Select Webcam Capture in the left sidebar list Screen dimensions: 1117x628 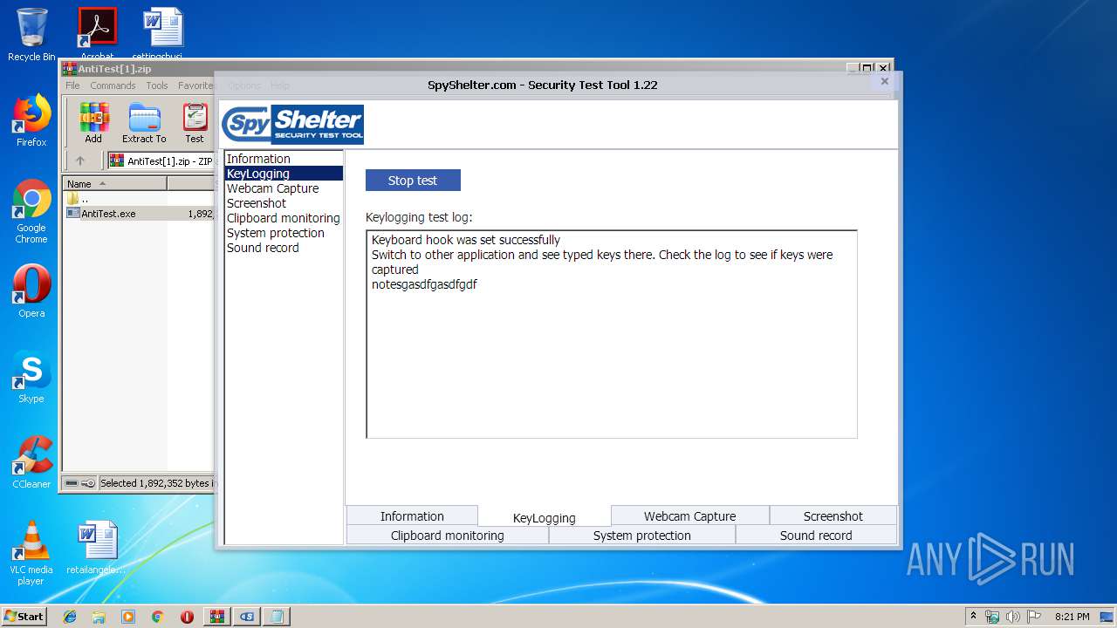point(284,188)
